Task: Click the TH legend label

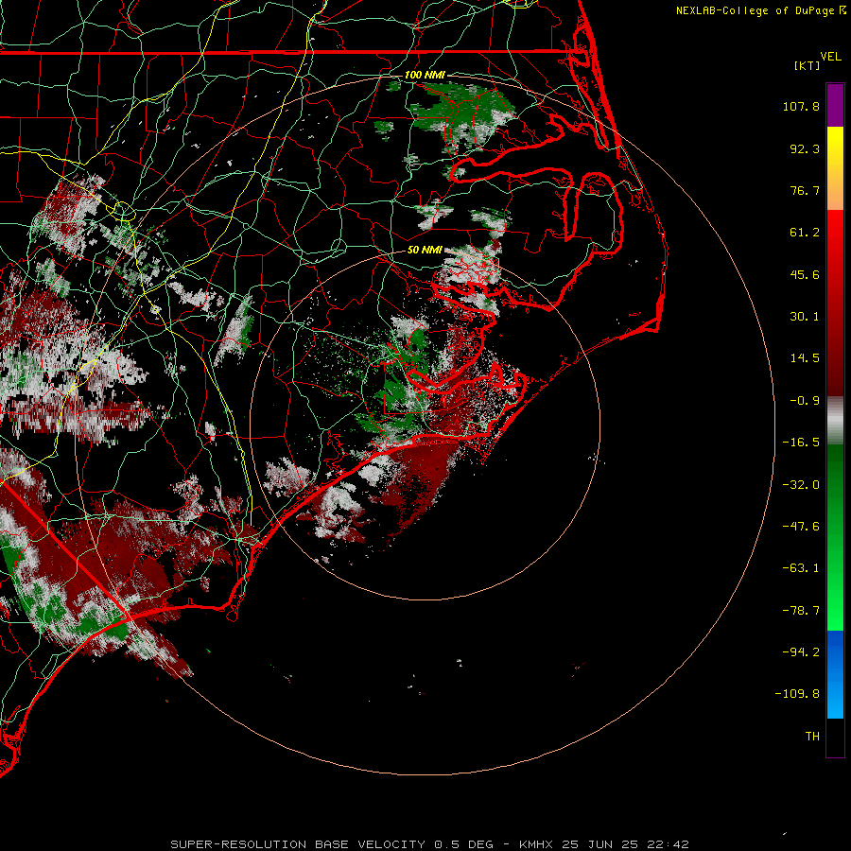Action: (x=812, y=737)
